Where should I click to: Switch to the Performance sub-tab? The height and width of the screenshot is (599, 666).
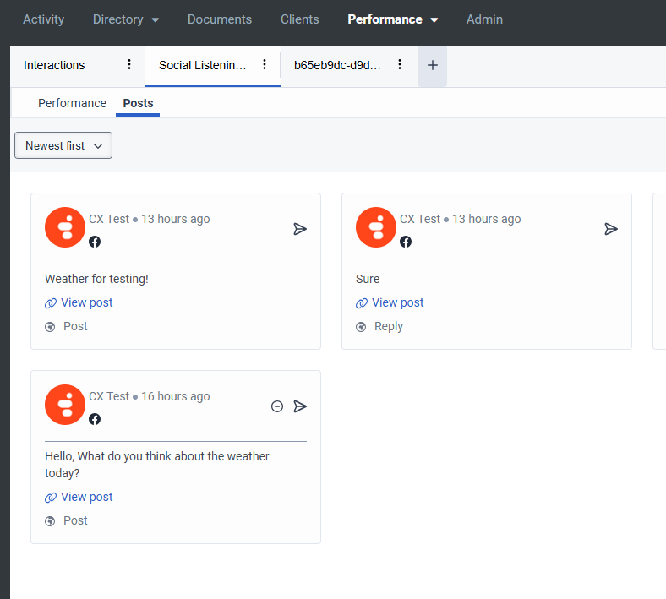point(72,103)
